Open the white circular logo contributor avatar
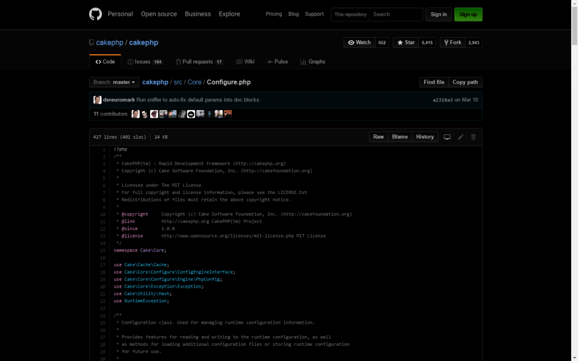The height and width of the screenshot is (361, 578). [x=191, y=114]
